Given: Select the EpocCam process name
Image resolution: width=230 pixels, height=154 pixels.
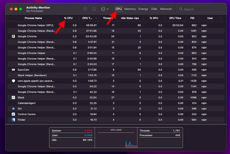Looking at the screenshot, I should (x=23, y=70).
